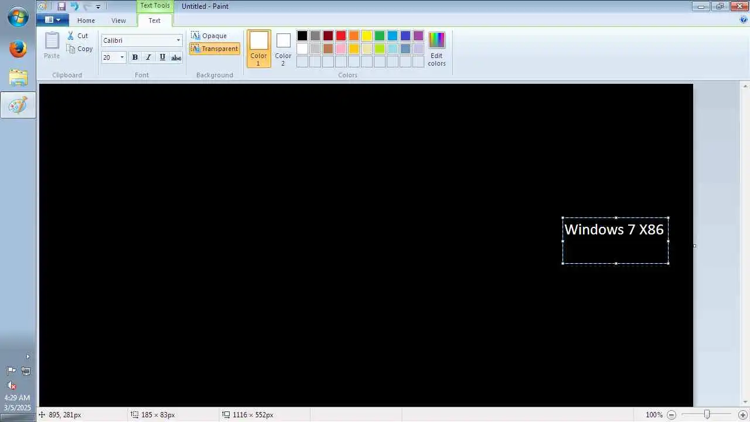Click the zoom slider thumb
Image resolution: width=750 pixels, height=422 pixels.
pyautogui.click(x=707, y=415)
